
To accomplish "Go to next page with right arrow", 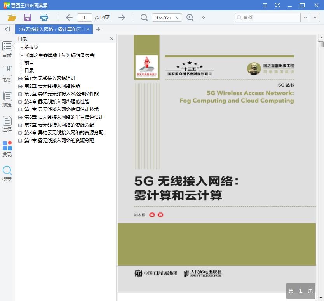I will 122,17.
